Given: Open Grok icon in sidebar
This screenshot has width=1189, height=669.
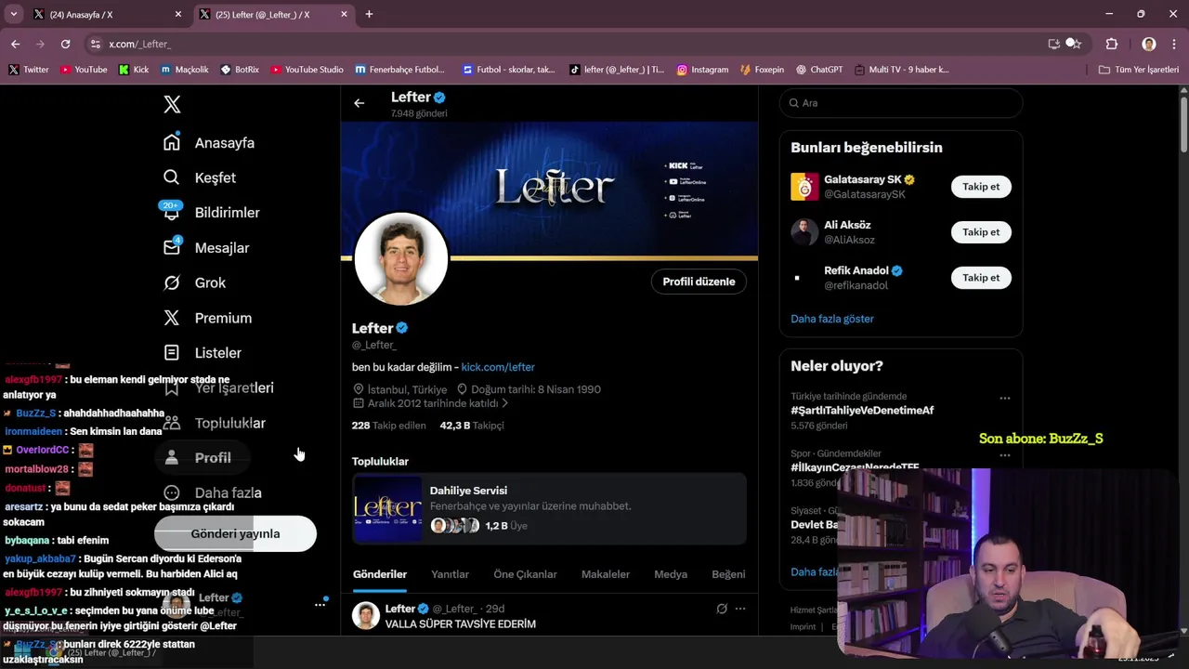Looking at the screenshot, I should pos(172,282).
